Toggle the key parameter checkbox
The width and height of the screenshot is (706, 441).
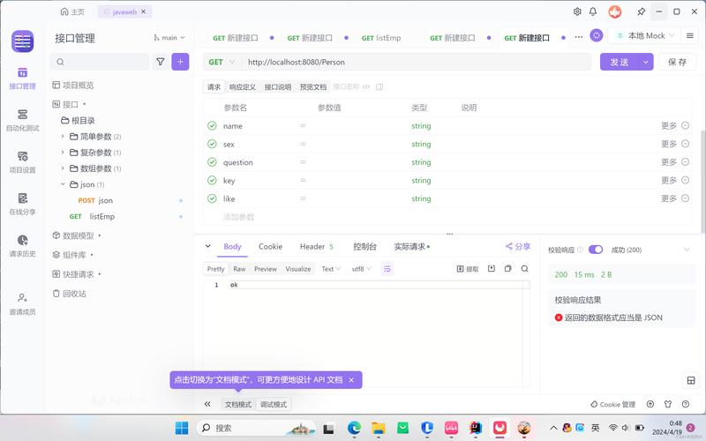click(x=212, y=180)
